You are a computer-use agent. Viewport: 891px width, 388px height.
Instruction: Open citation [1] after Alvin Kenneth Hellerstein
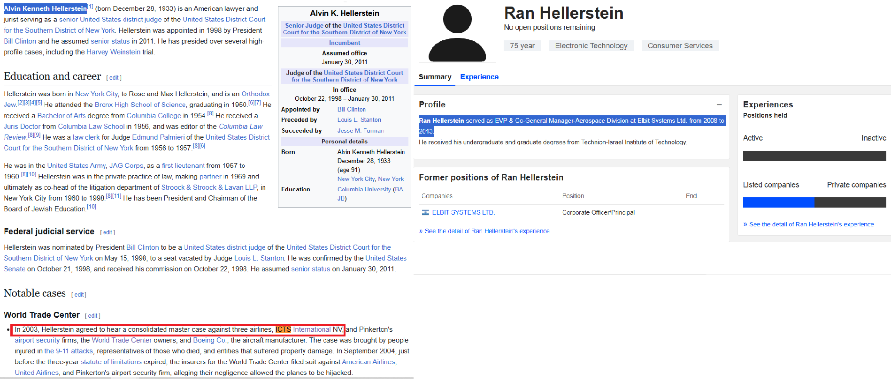90,7
